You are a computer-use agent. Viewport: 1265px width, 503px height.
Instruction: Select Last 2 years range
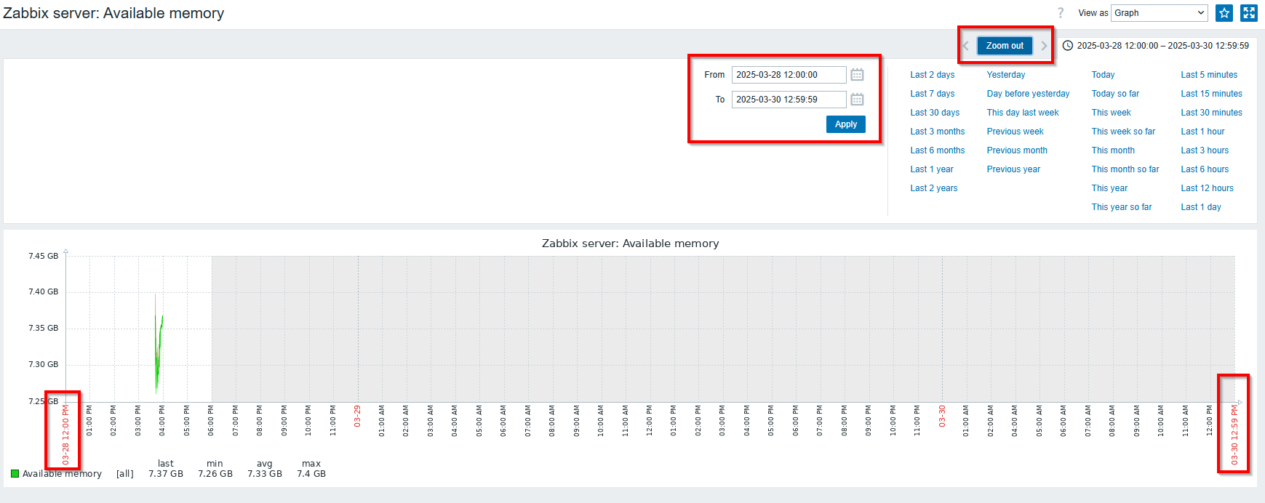click(934, 188)
